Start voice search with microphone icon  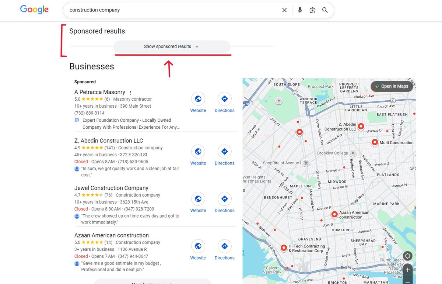300,10
